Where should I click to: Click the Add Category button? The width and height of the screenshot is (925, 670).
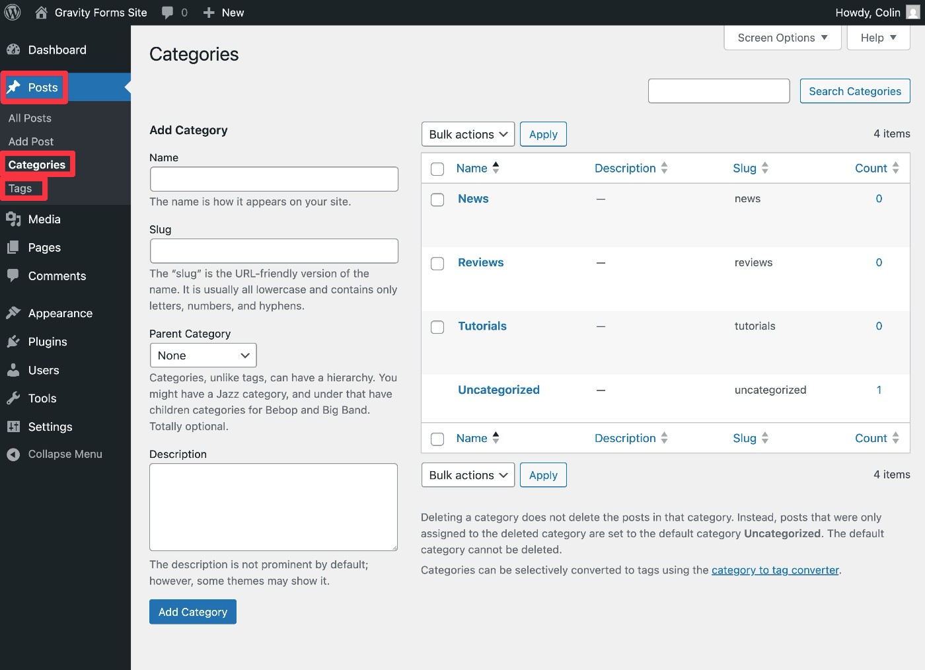(192, 611)
